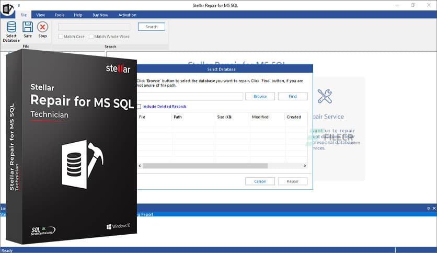Screen dimensions: 437x253
Task: Click the Find button in dialog
Action: (x=293, y=96)
